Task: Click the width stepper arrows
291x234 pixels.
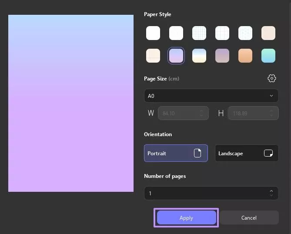Action: 201,113
